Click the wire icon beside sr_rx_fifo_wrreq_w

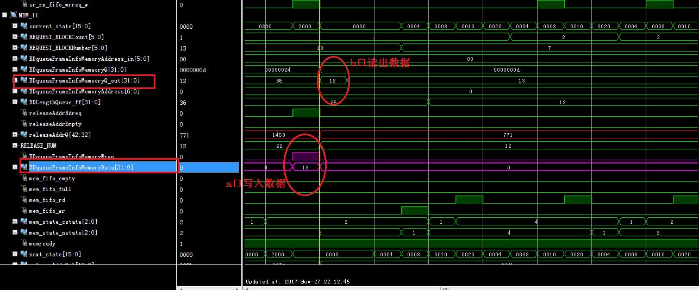(x=24, y=4)
